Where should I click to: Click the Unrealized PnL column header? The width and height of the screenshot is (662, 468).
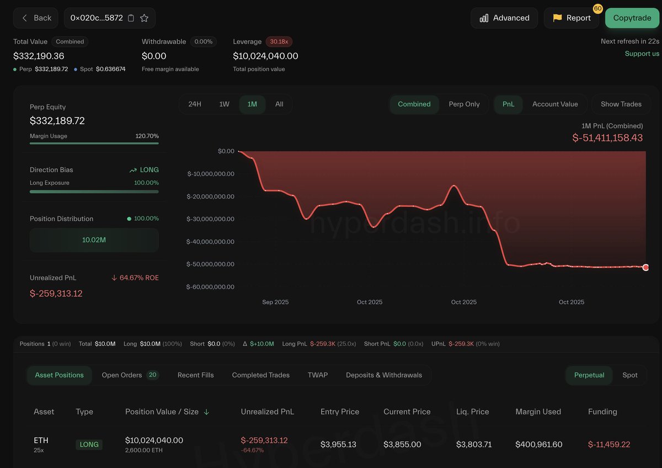pos(268,412)
